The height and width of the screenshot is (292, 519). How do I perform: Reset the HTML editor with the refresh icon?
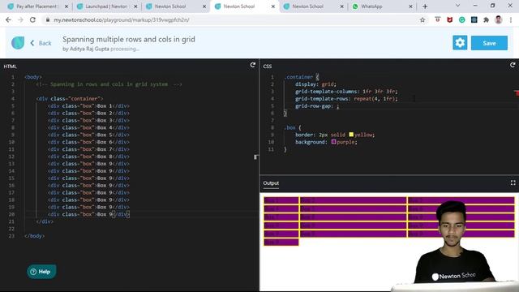[253, 65]
